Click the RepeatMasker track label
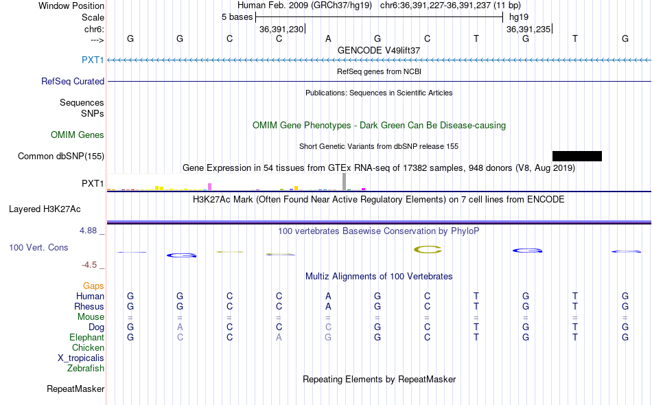Screen dimensions: 652x405 point(75,389)
